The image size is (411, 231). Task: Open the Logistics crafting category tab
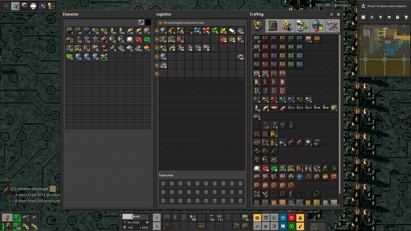click(258, 25)
